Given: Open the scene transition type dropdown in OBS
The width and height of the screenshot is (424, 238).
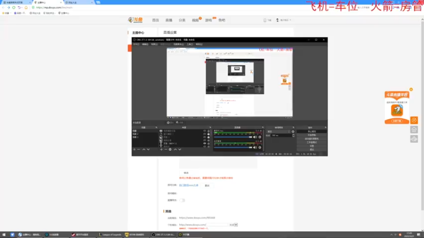Looking at the screenshot, I should tap(279, 132).
